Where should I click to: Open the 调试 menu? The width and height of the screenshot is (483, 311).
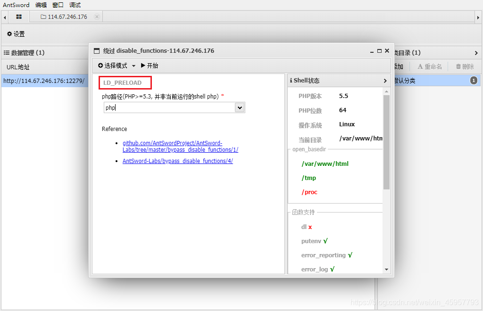tap(75, 5)
